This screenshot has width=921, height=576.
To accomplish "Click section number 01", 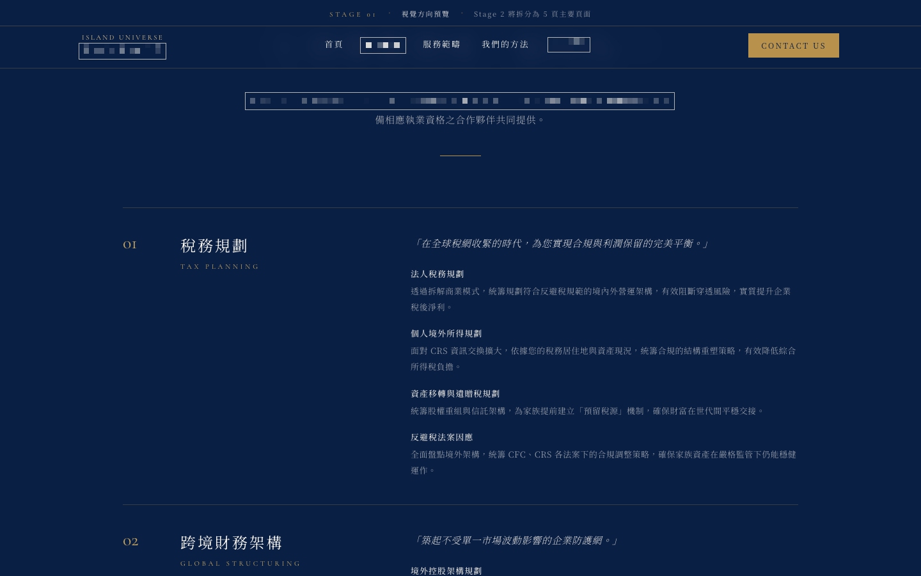I will point(130,244).
